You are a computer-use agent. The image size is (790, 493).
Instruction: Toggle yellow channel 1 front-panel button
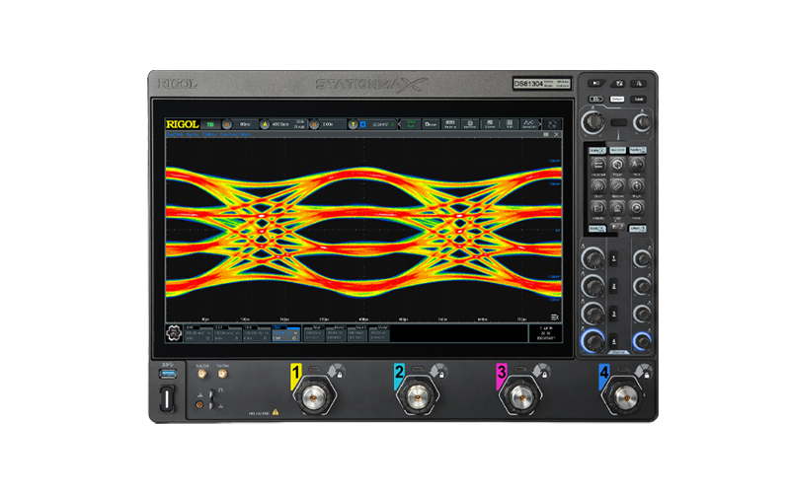pyautogui.click(x=293, y=373)
